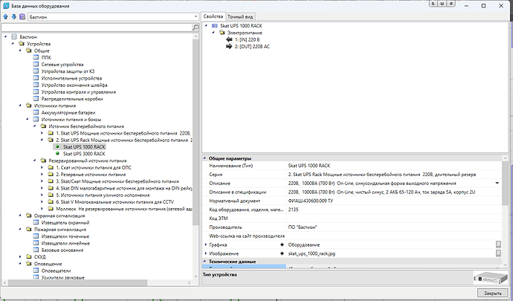The image size is (513, 301).
Task: Collapse the Общие параметры section
Action: 204,158
